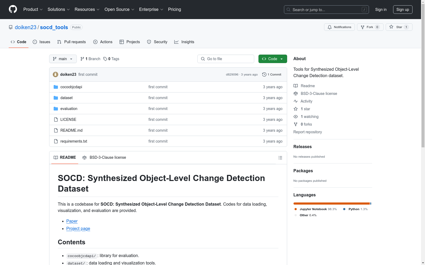Click the doiken23 avatar in commit row

[x=56, y=74]
